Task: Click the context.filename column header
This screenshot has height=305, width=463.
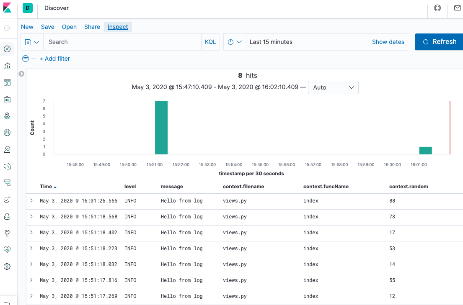Action: pyautogui.click(x=243, y=187)
